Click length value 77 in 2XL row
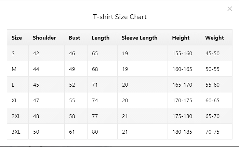Viewport: 239px width, 147px height. (x=95, y=116)
